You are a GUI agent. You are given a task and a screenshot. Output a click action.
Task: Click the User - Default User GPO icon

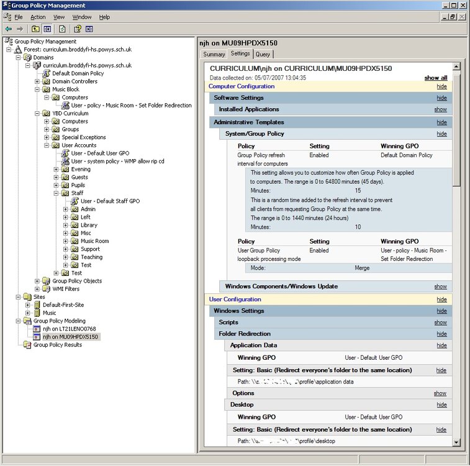click(65, 153)
